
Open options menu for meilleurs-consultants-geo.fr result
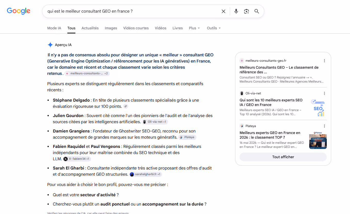click(x=324, y=61)
